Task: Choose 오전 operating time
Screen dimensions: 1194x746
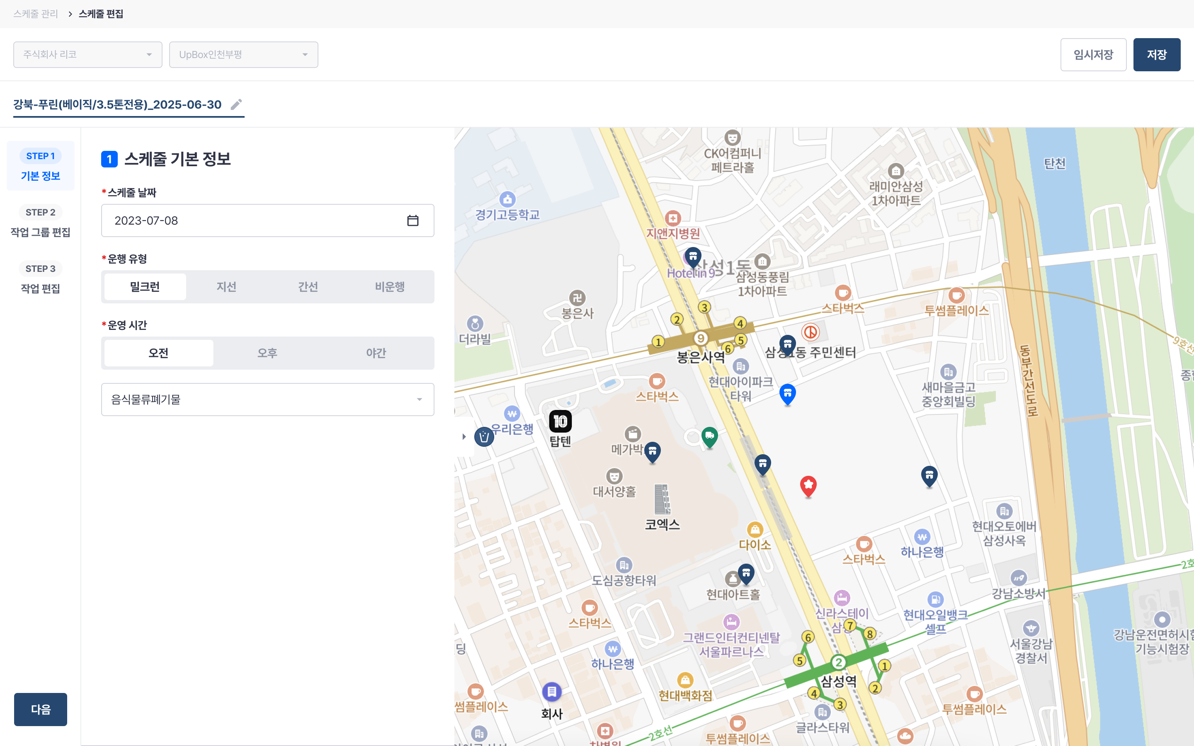Action: pyautogui.click(x=159, y=353)
